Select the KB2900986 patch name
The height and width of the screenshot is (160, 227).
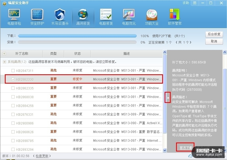pos(25,123)
